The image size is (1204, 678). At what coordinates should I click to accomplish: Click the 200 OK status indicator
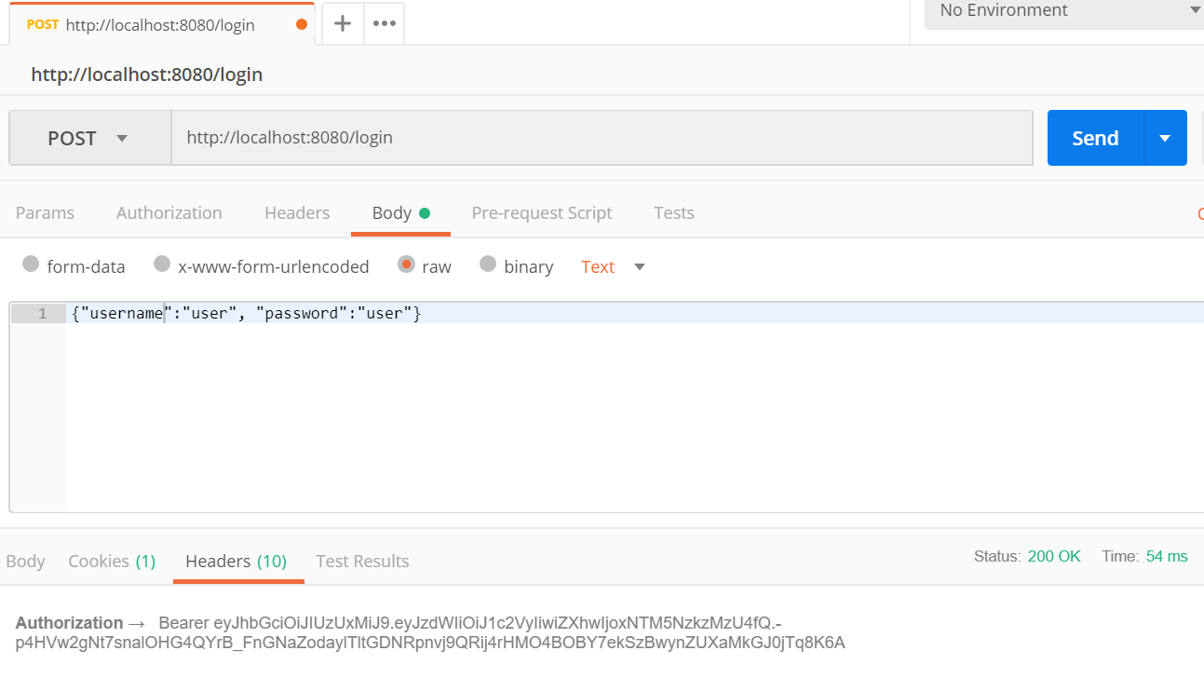(x=1054, y=555)
